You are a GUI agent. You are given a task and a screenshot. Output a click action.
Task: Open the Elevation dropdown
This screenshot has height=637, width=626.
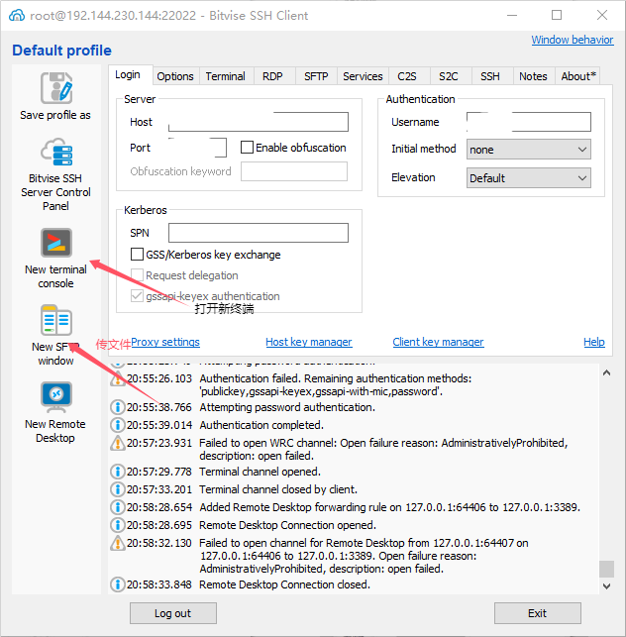click(529, 178)
